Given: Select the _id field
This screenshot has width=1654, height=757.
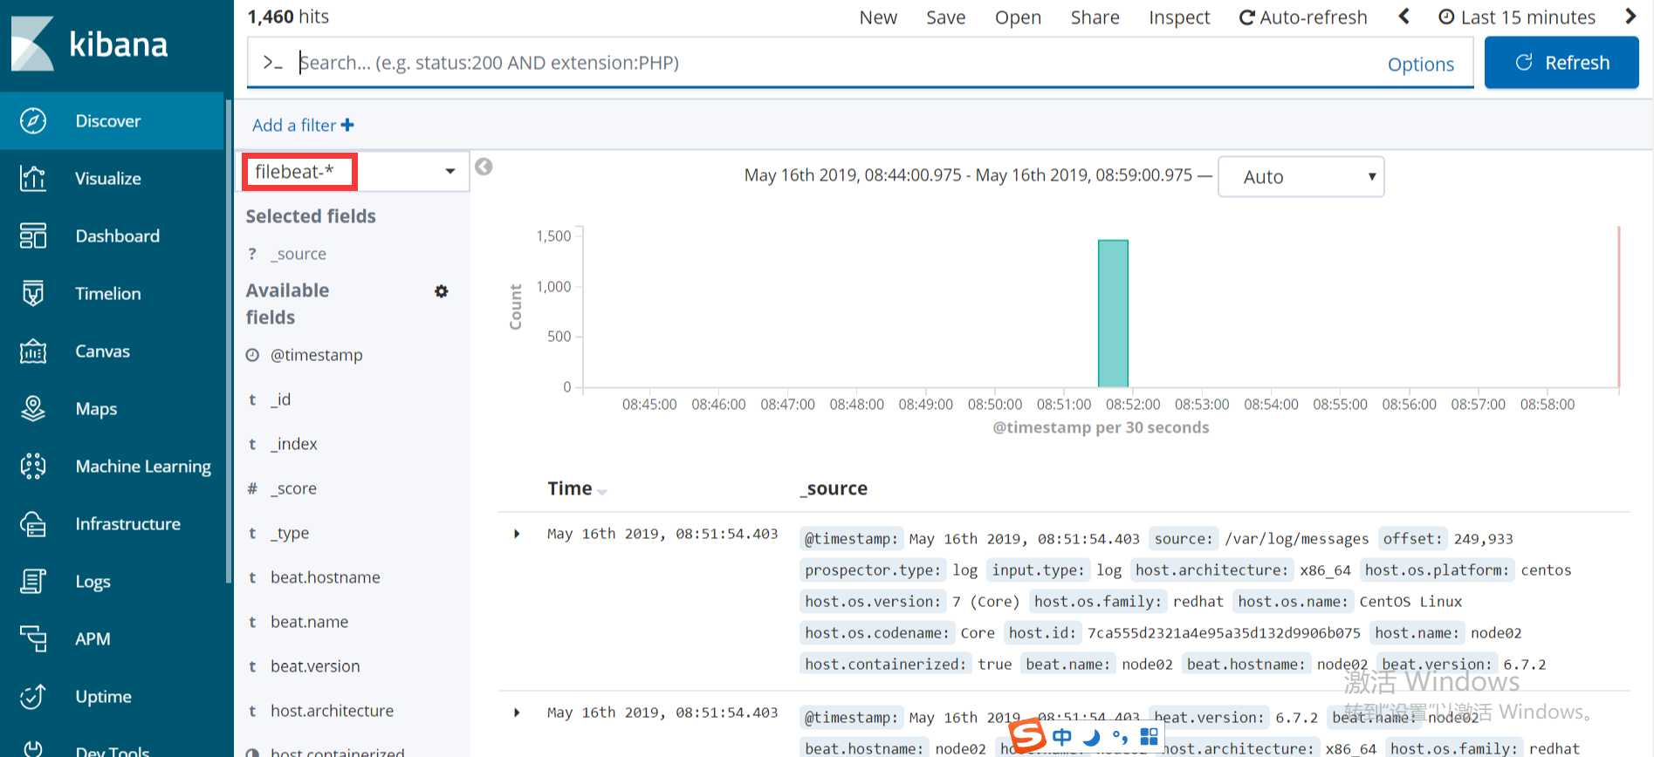Looking at the screenshot, I should [281, 399].
